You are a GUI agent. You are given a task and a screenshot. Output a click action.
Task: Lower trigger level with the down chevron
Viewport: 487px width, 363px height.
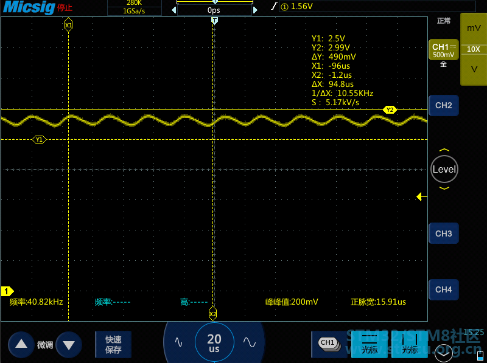(444, 188)
